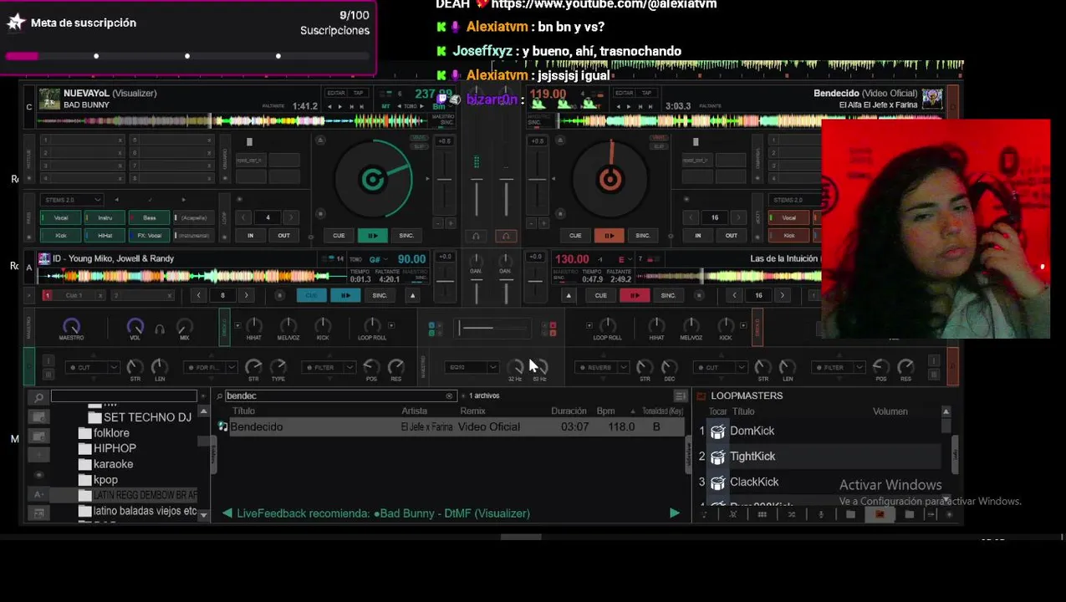Halve loop length with left arrow on deck C
Viewport: 1066px width, 602px height.
click(x=245, y=217)
